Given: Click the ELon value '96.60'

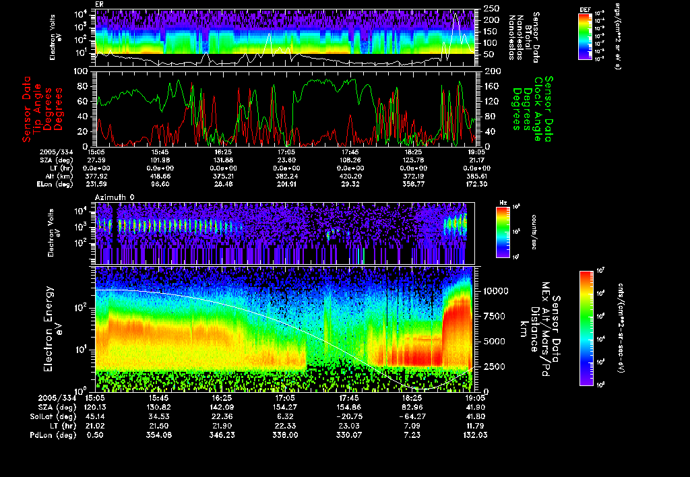Looking at the screenshot, I should pos(160,185).
